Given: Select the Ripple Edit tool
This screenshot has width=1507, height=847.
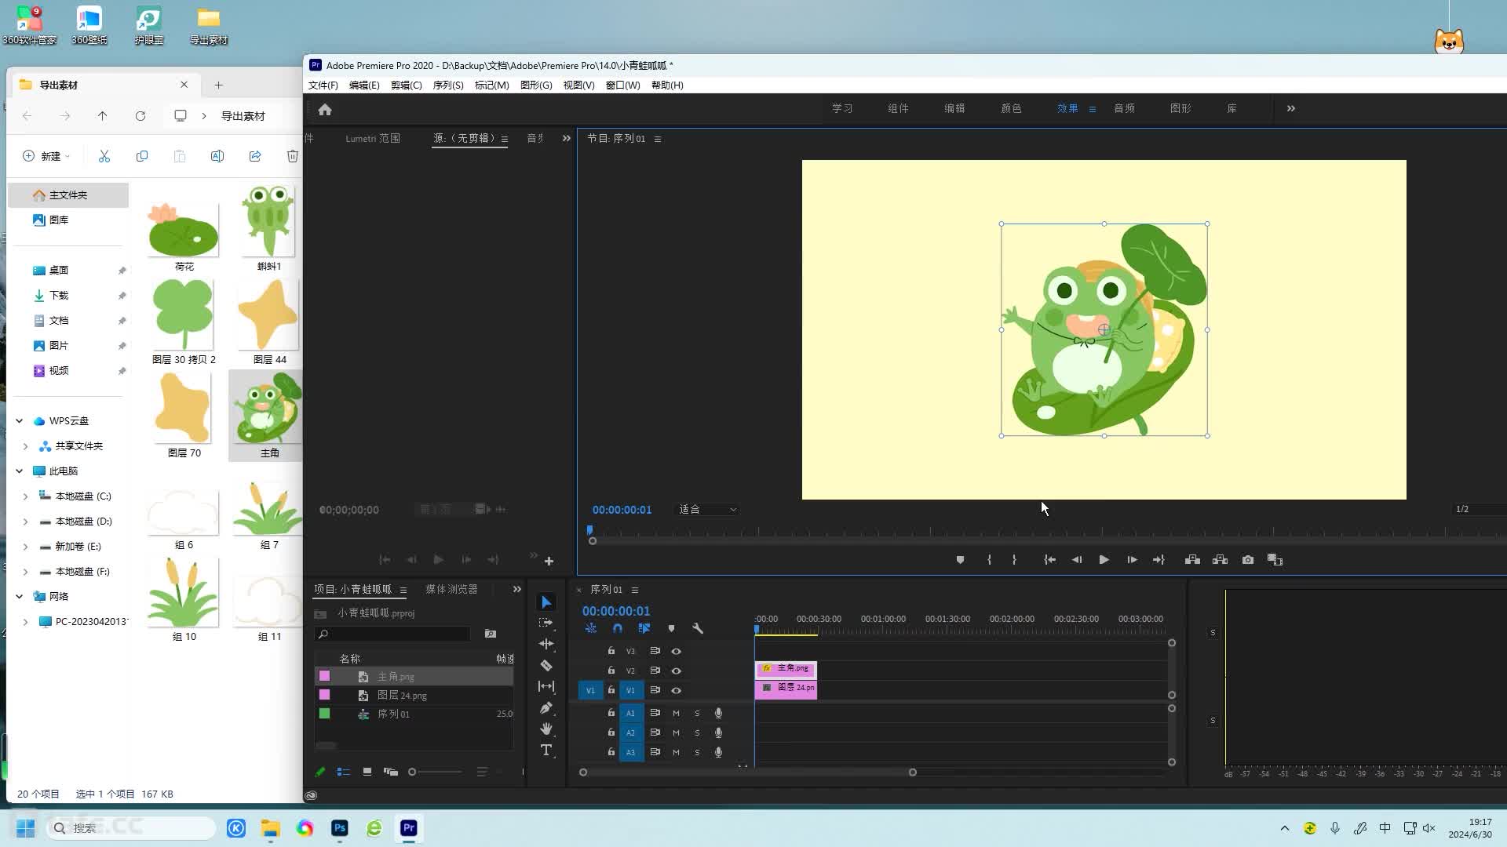Looking at the screenshot, I should tap(546, 644).
